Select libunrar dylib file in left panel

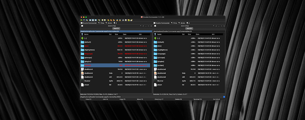coord(115,81)
